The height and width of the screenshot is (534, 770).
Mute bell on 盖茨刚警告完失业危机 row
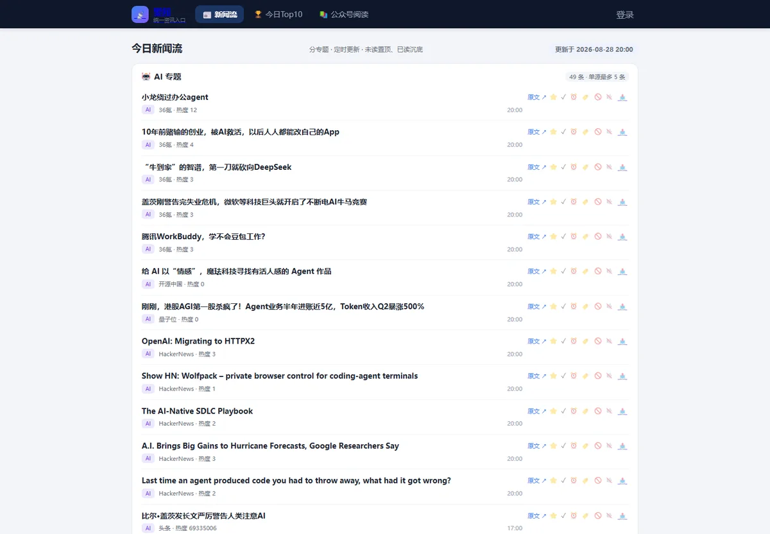[x=609, y=202]
